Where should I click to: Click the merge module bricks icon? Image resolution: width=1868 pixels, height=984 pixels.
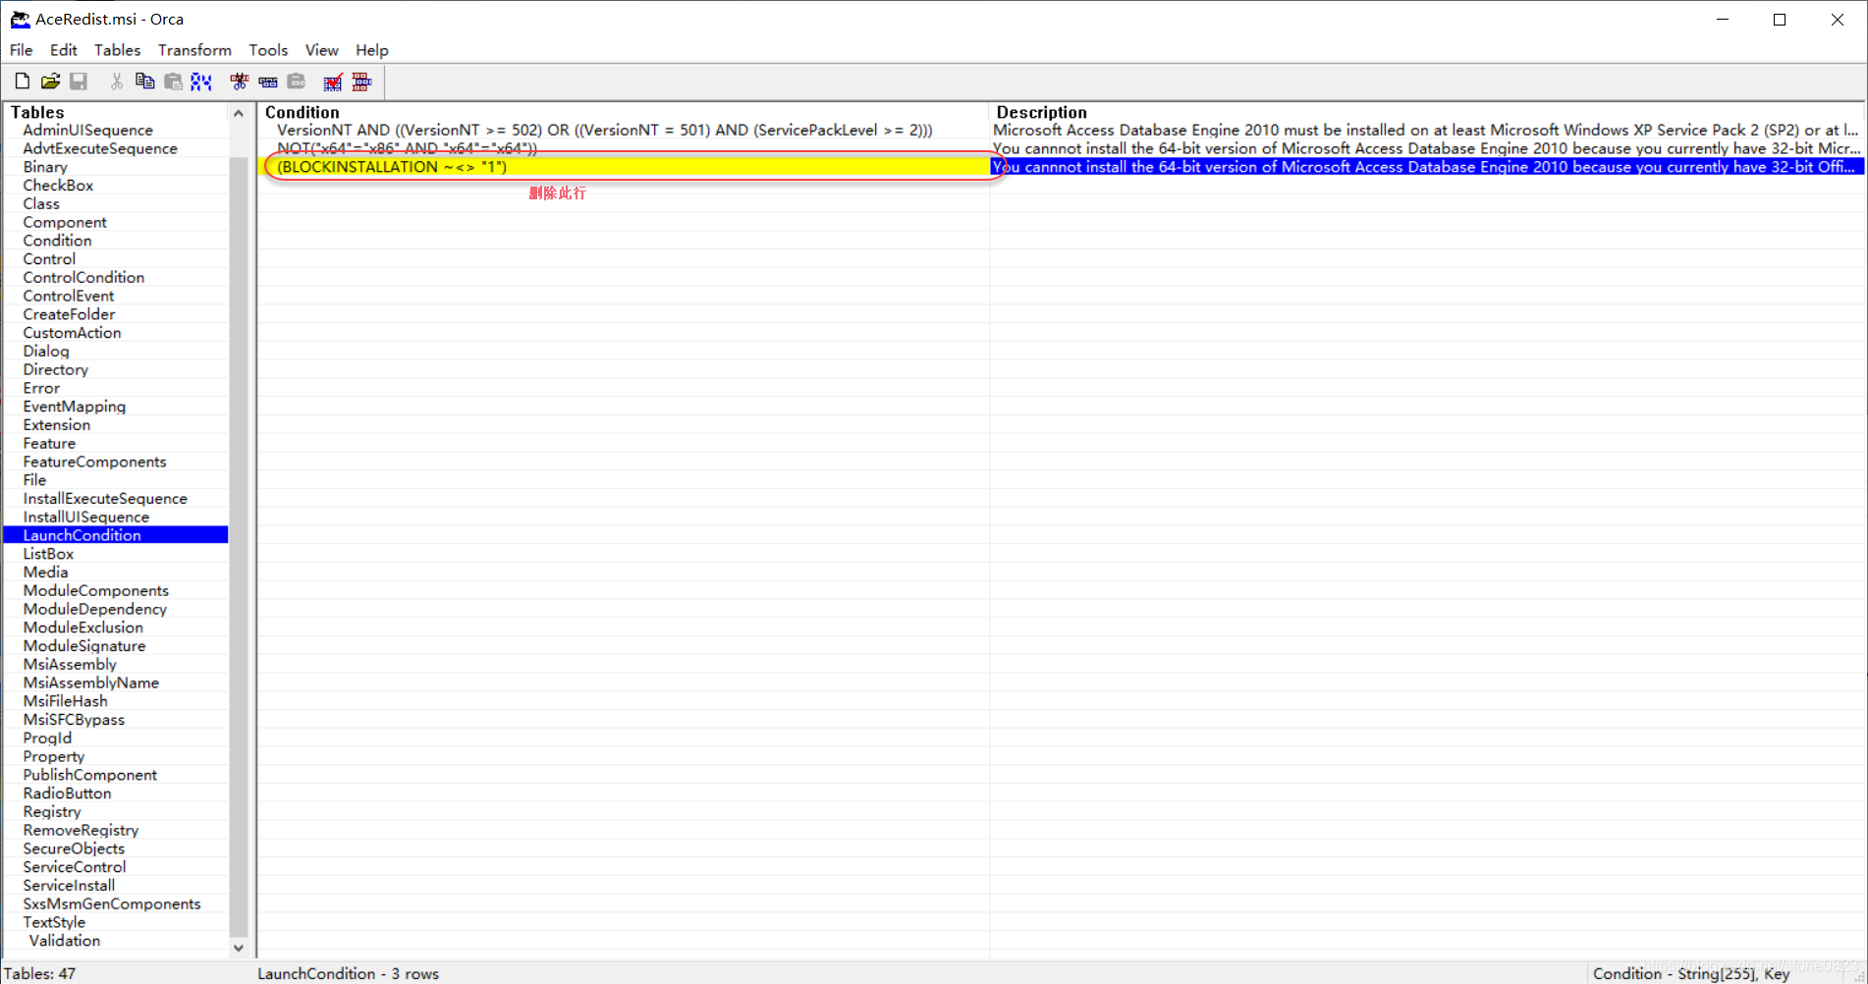point(361,82)
